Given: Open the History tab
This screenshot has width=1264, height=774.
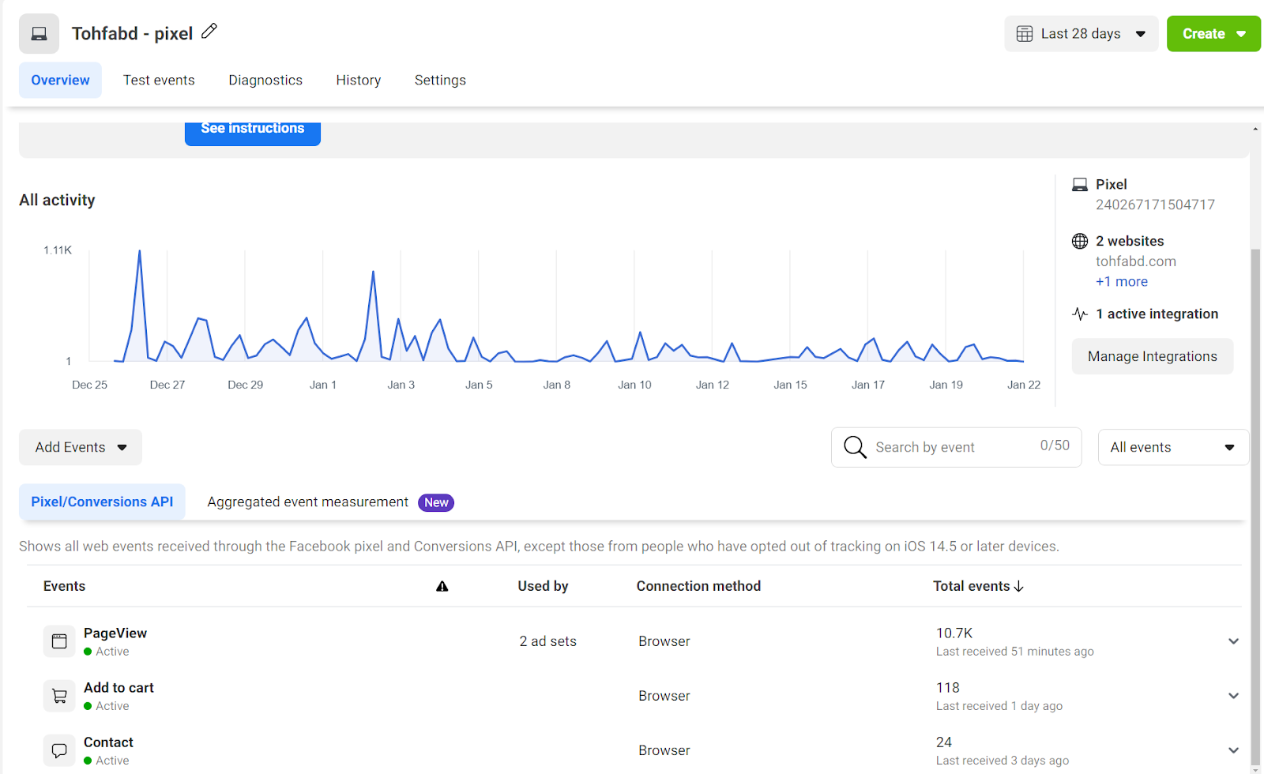Looking at the screenshot, I should click(x=359, y=80).
